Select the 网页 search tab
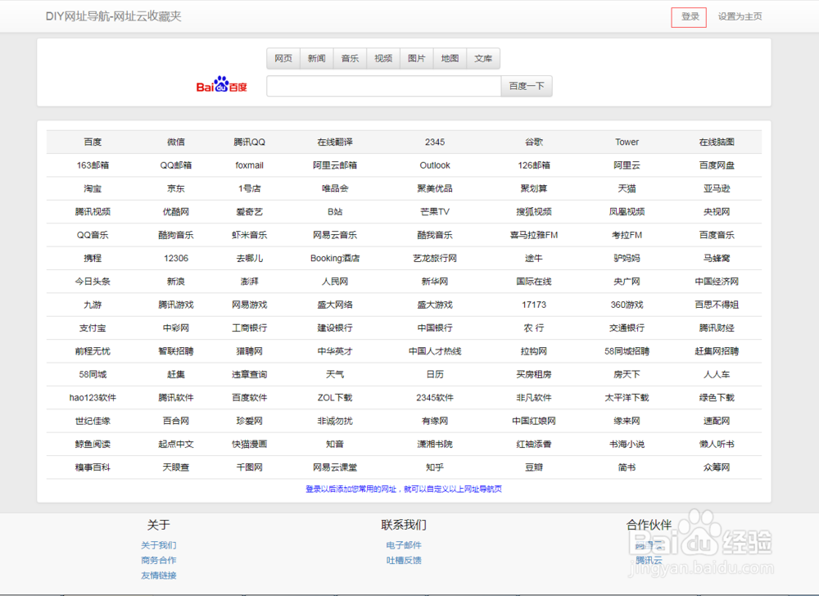The image size is (819, 596). pos(283,58)
